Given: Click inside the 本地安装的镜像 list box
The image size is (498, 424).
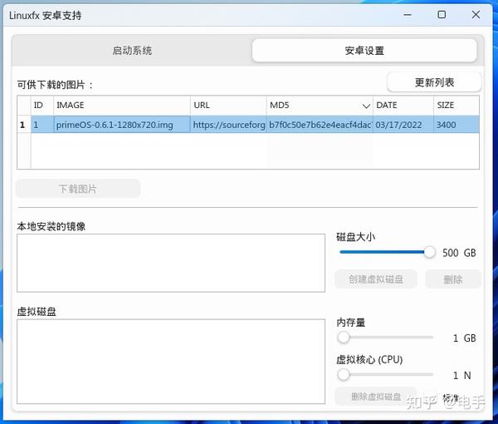Looking at the screenshot, I should pyautogui.click(x=171, y=263).
